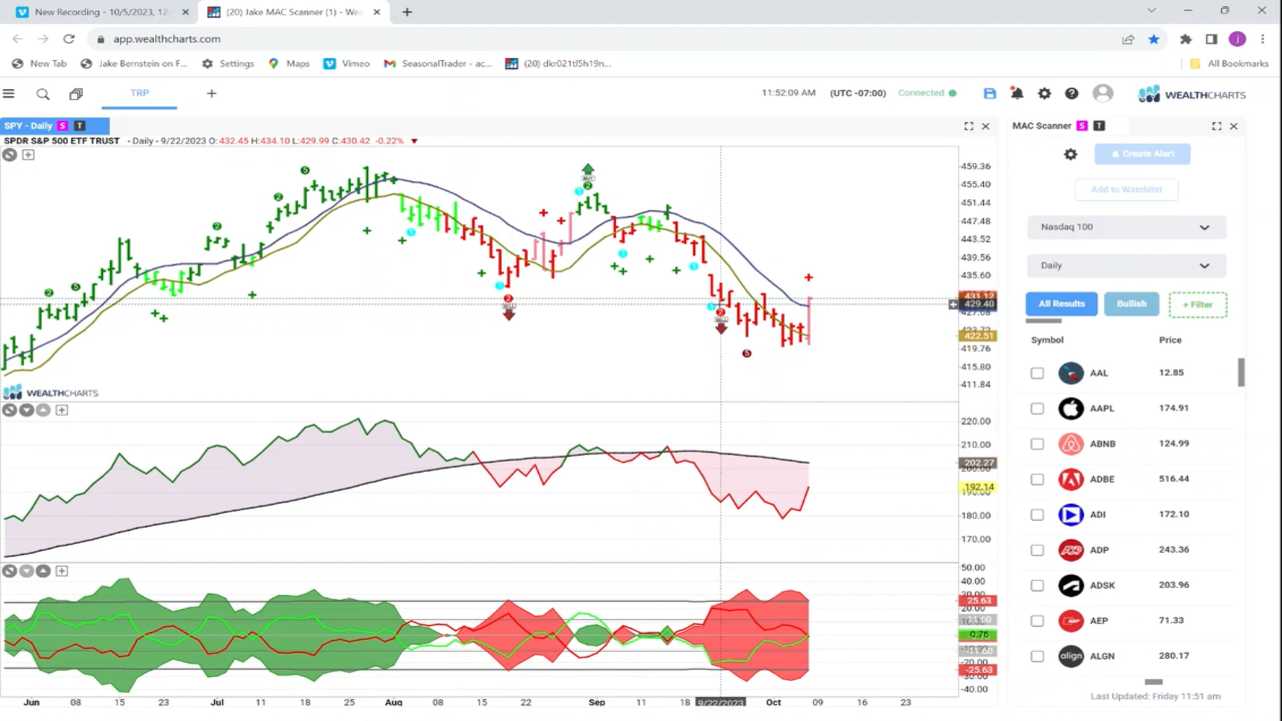Image resolution: width=1282 pixels, height=721 pixels.
Task: Show All Results in scanner
Action: pos(1061,304)
